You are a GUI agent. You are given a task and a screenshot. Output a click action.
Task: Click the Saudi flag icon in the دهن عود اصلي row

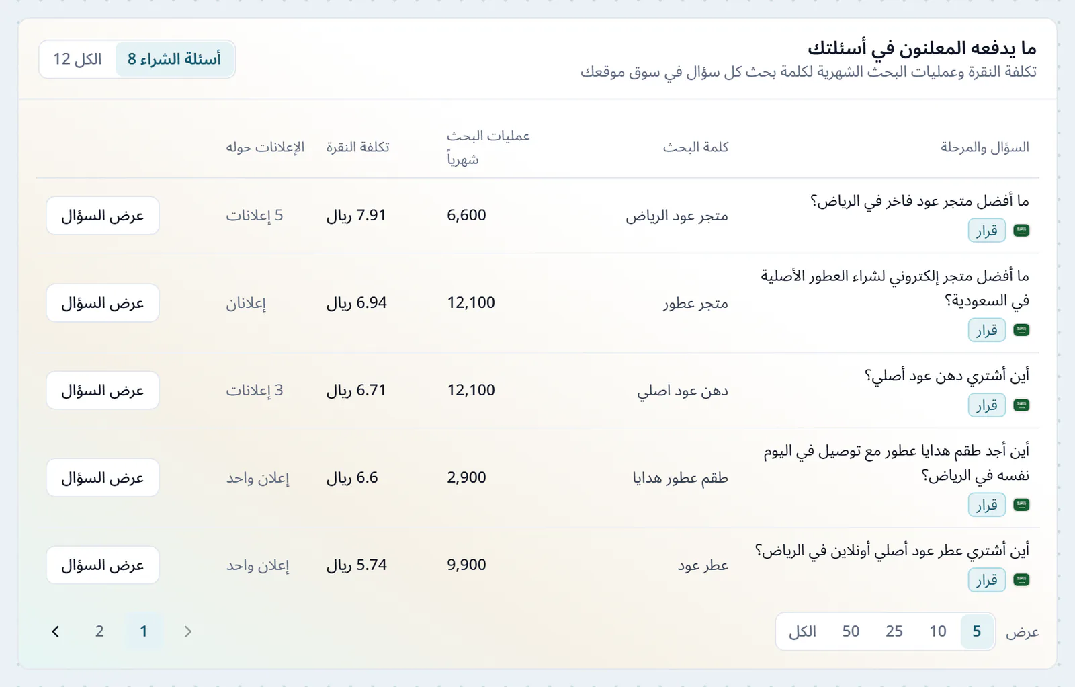pos(1021,405)
